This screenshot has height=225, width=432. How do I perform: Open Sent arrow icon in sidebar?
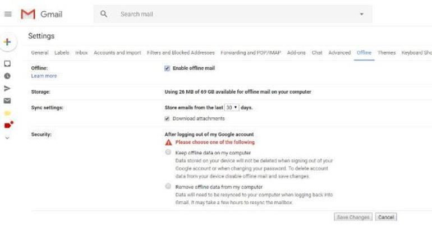[7, 88]
